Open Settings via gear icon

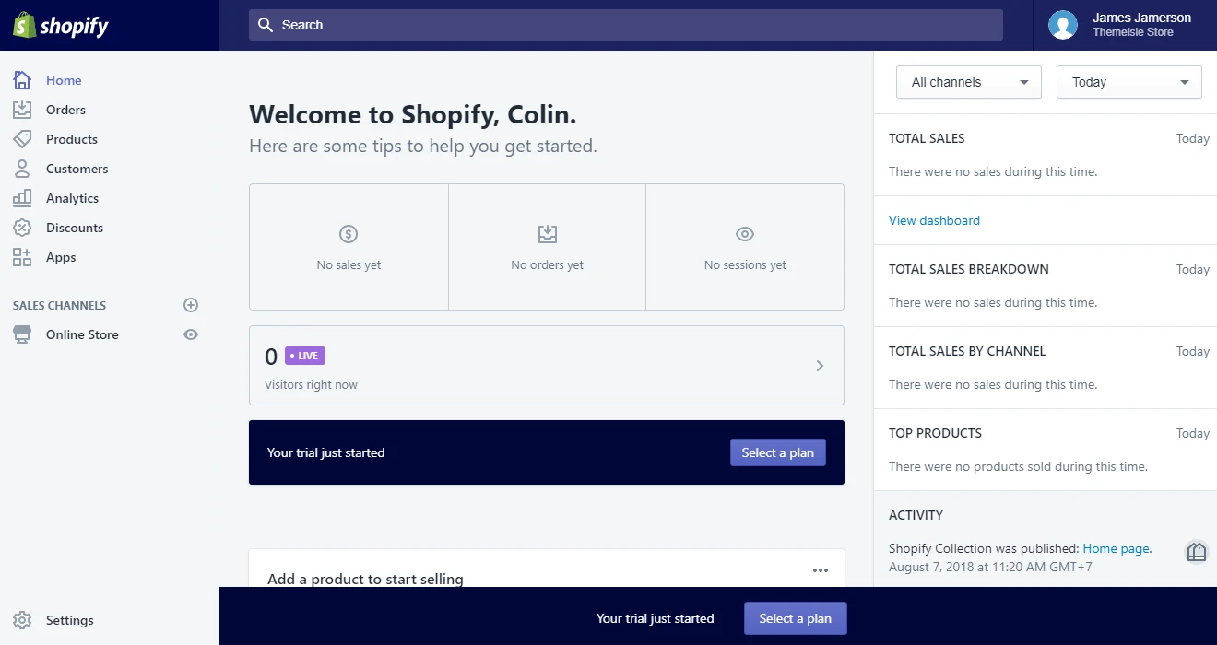[x=22, y=620]
